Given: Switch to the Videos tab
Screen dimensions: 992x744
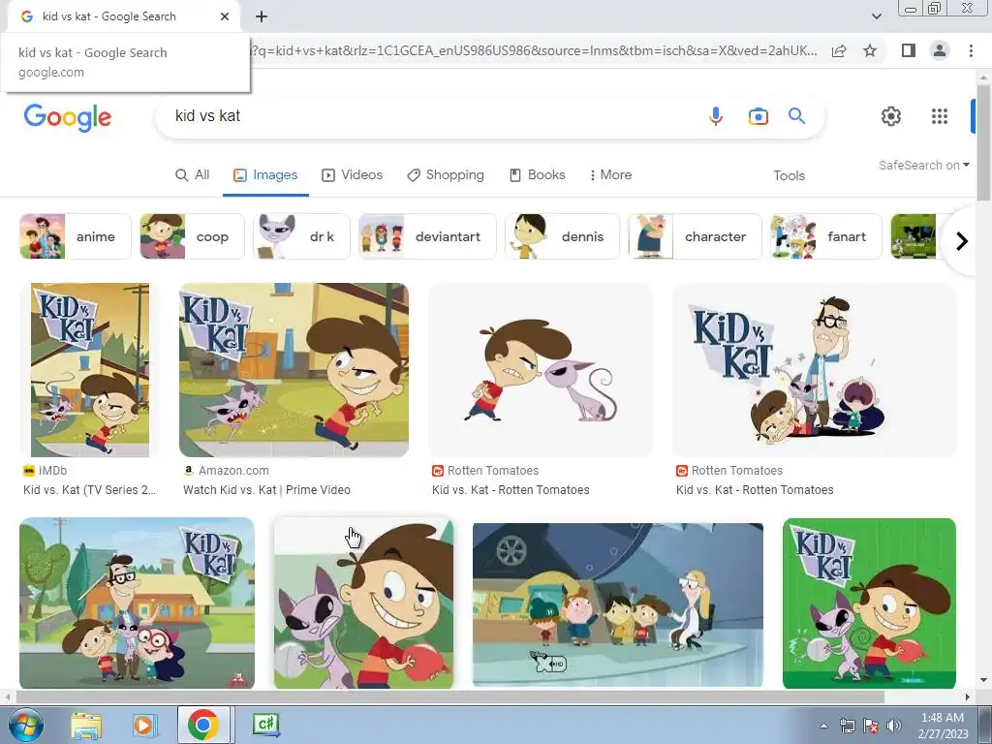Looking at the screenshot, I should click(353, 175).
